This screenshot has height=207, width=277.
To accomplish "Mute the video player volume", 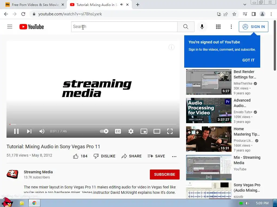I will click(x=42, y=131).
